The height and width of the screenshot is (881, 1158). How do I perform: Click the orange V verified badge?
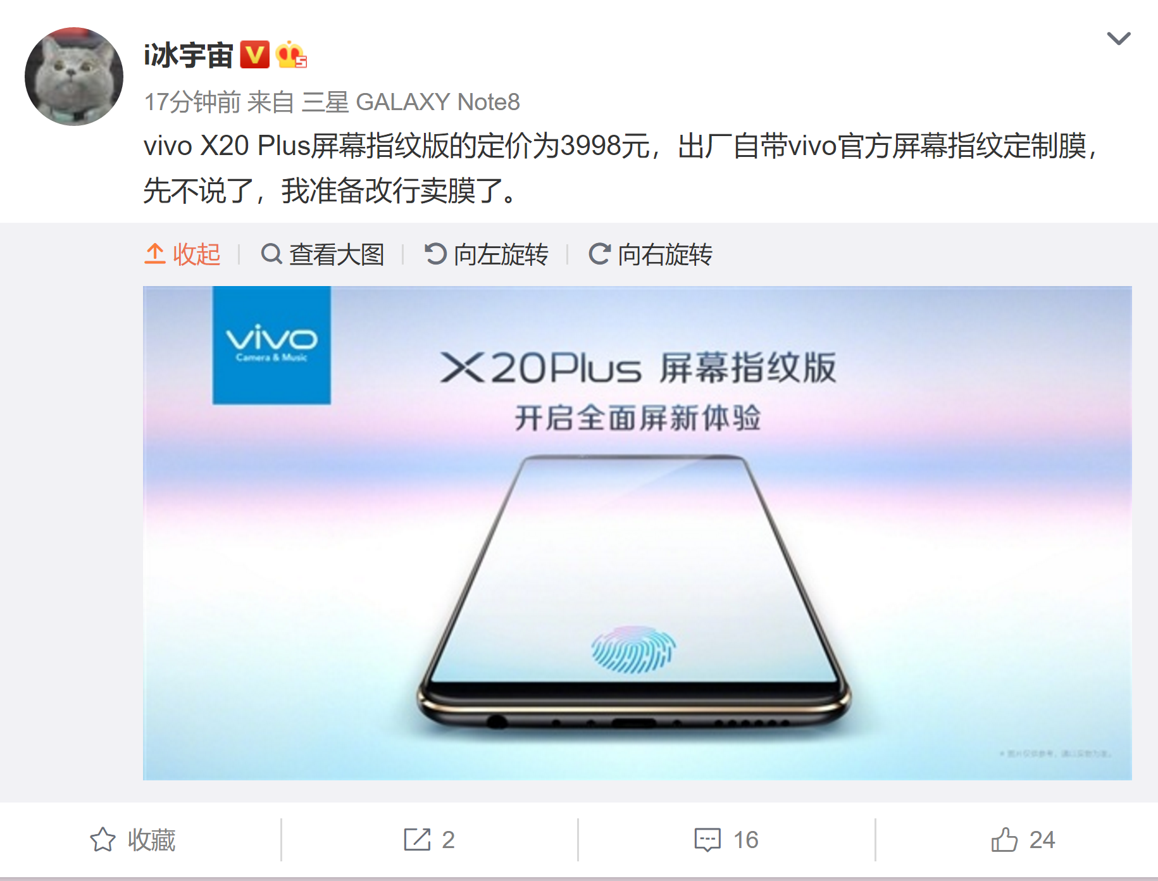[254, 55]
